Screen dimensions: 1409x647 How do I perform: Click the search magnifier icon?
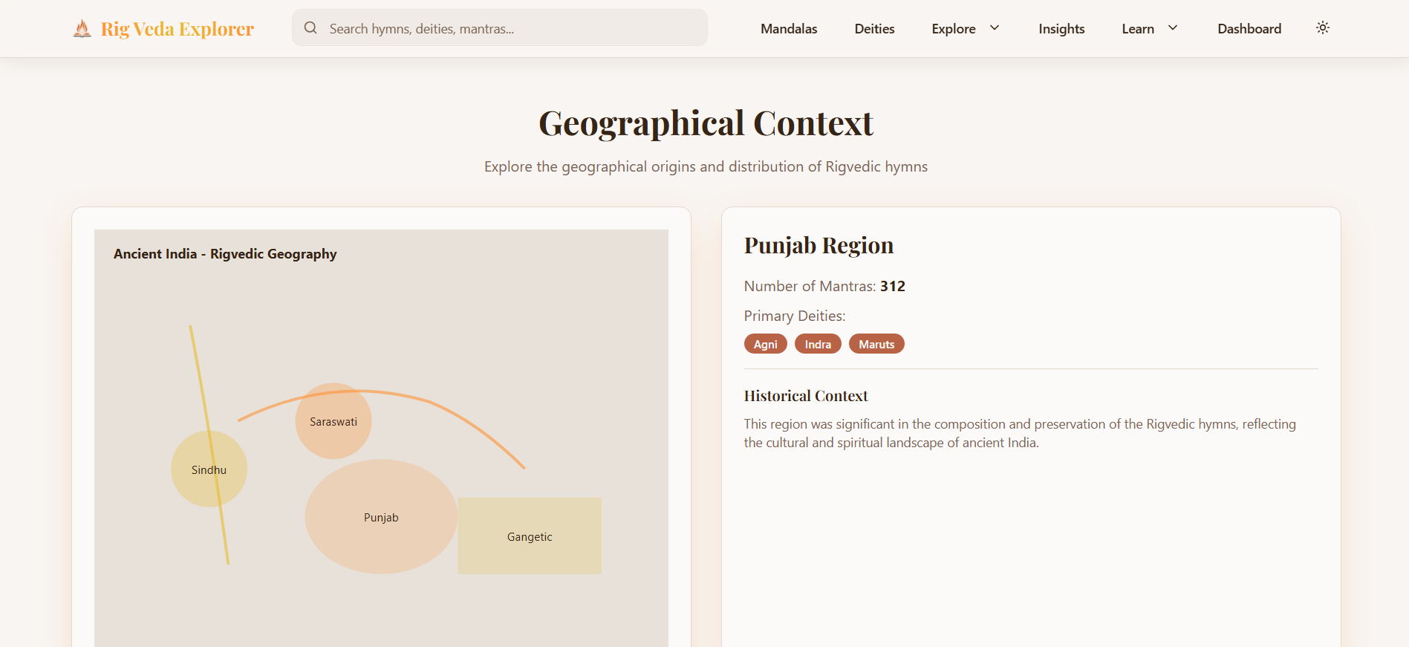pyautogui.click(x=310, y=28)
